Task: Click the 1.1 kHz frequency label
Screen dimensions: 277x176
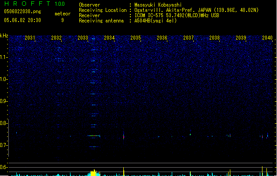Action: point(4,57)
